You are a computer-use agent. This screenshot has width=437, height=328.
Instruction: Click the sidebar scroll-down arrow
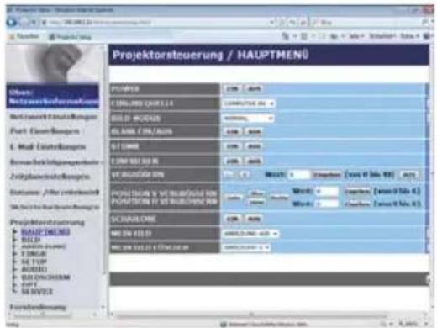(103, 308)
